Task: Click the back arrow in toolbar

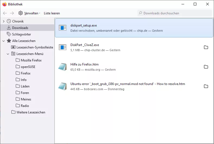Action: click(x=5, y=13)
